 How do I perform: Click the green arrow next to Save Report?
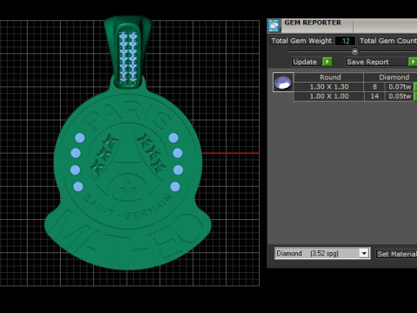413,62
